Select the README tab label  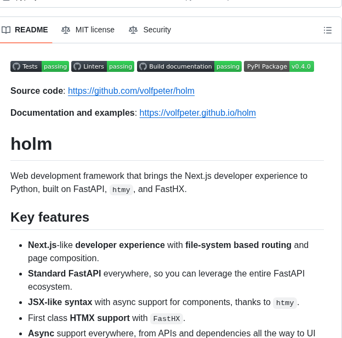pyautogui.click(x=31, y=30)
